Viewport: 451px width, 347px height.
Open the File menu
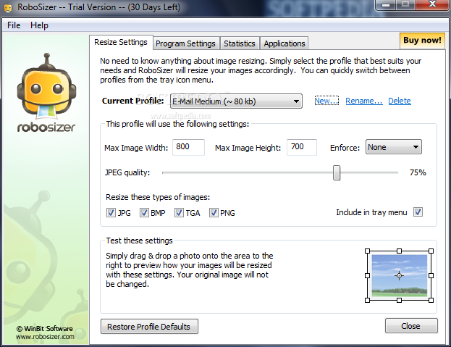[x=14, y=25]
